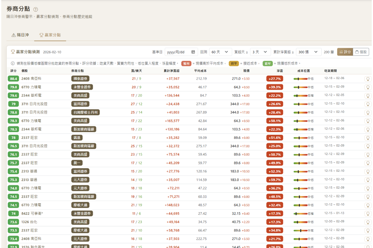This screenshot has height=248, width=373.
Task: Switch to the 隔日沖 tab
Action: pyautogui.click(x=20, y=35)
